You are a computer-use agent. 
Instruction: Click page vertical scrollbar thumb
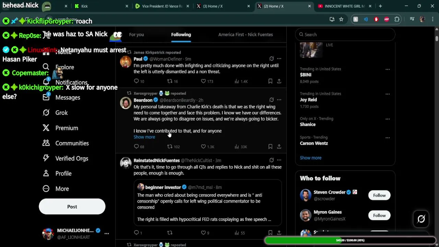tap(437, 38)
